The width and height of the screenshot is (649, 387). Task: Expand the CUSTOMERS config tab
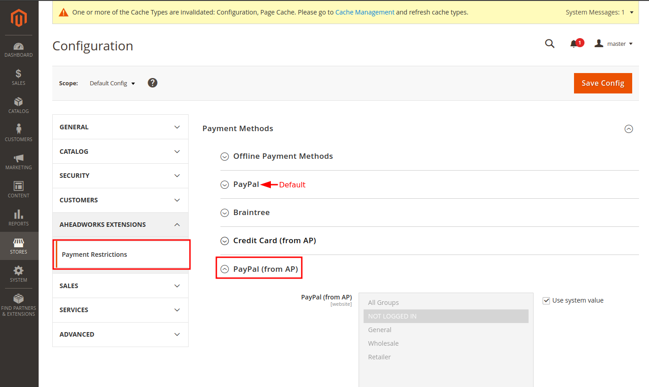point(120,200)
